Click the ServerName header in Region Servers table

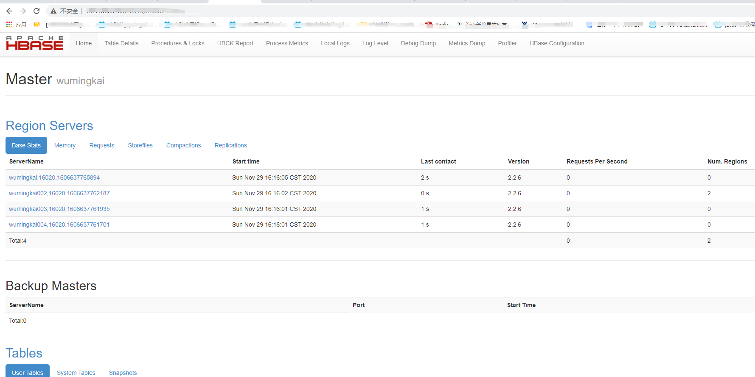26,161
